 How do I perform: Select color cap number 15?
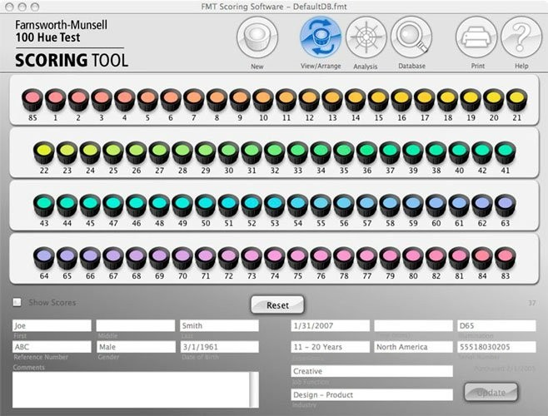click(378, 100)
